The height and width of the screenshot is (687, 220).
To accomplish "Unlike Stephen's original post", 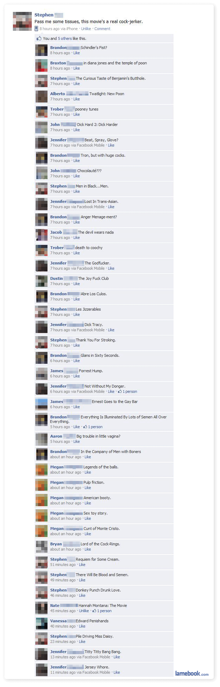I will (x=86, y=29).
